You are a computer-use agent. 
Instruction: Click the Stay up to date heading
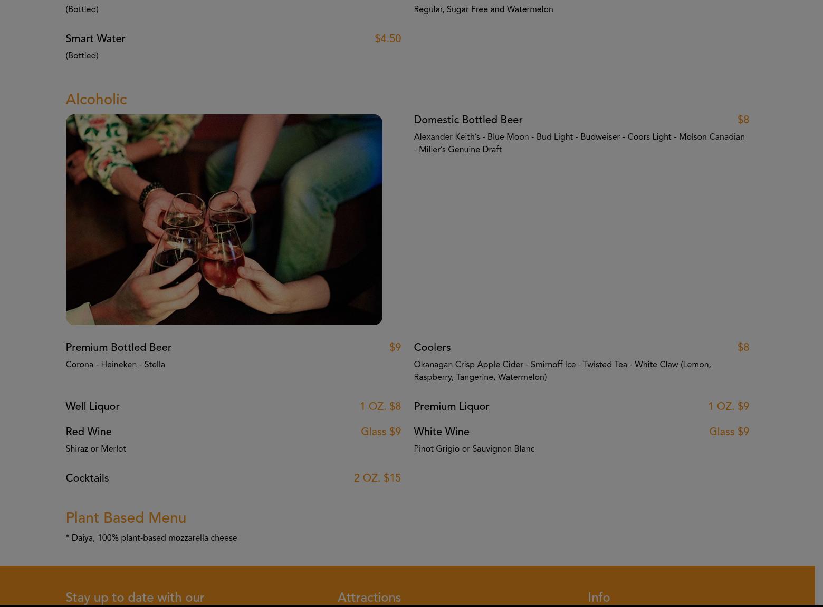tap(135, 598)
